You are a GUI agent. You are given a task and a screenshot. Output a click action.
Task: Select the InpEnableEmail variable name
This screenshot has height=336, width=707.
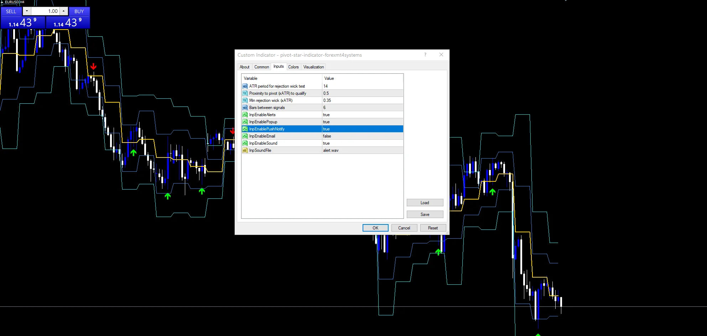coord(262,136)
